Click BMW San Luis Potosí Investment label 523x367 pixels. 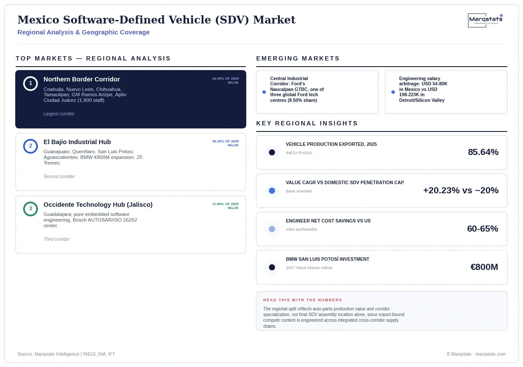pos(327,259)
